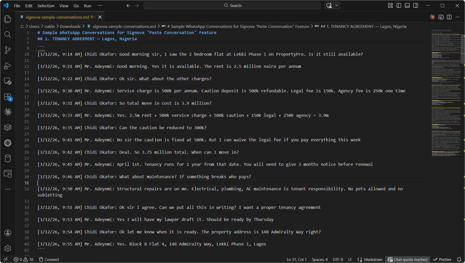
Task: Open the Explorer view in activity bar
Action: (x=7, y=19)
